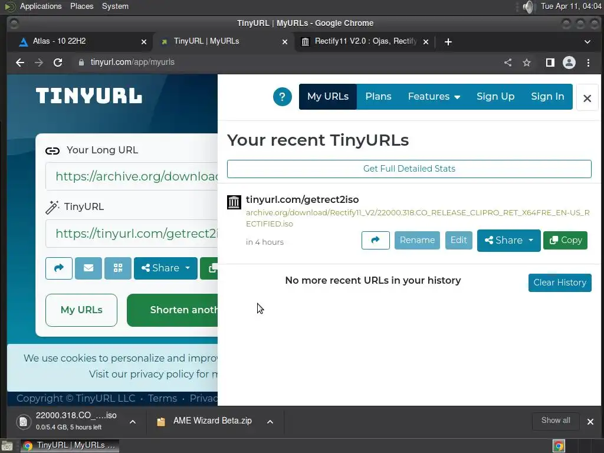Click the ISO download file icon
The height and width of the screenshot is (453, 604).
(24, 422)
